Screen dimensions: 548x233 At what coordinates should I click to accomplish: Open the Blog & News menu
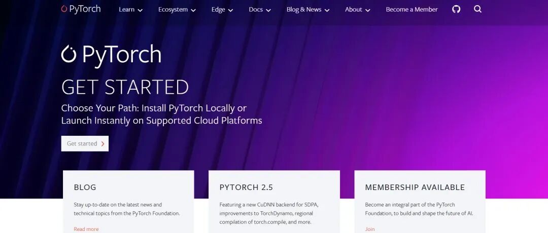click(x=308, y=10)
